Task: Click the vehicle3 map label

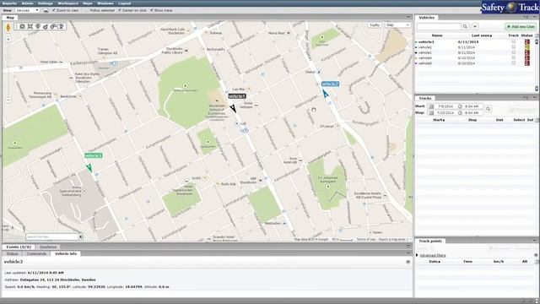Action: (x=94, y=155)
